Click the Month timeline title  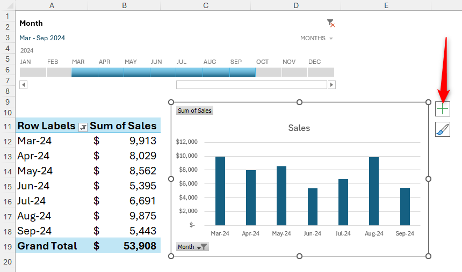31,23
